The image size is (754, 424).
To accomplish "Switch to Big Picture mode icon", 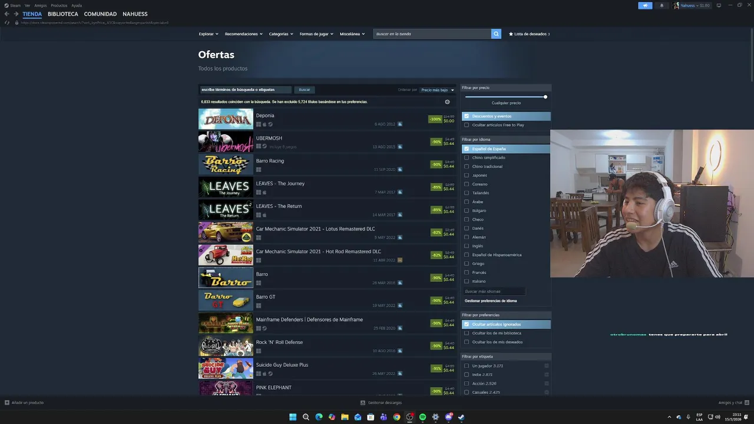I will click(719, 5).
